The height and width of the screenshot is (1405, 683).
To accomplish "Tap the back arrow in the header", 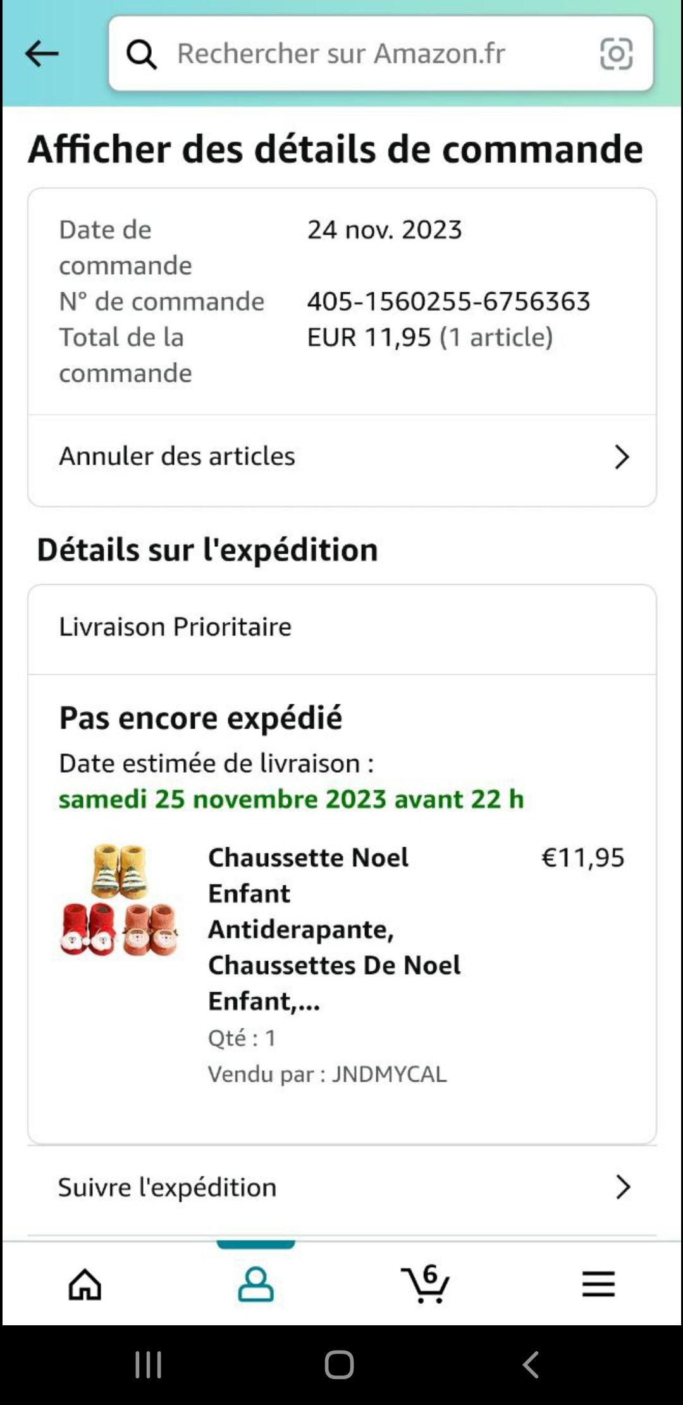I will [42, 54].
